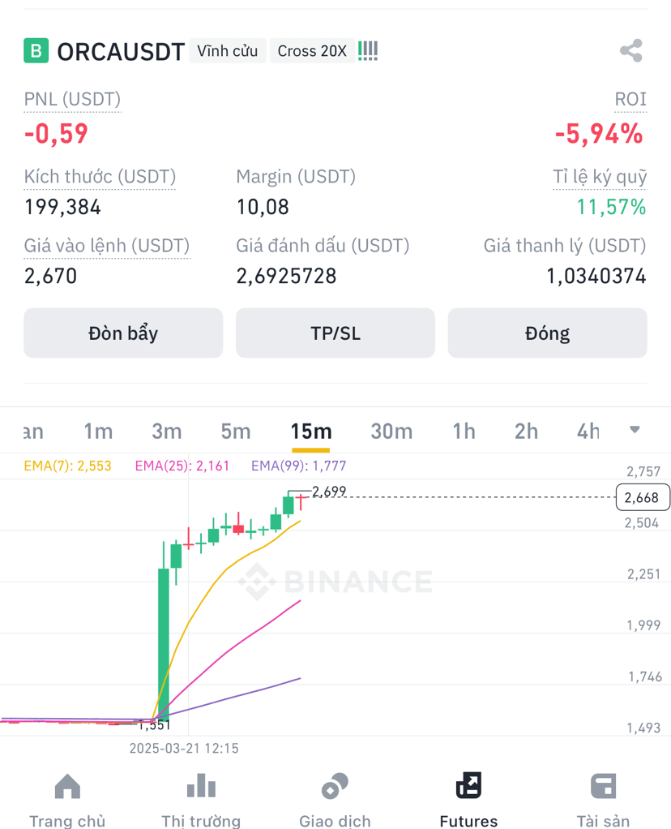671x829 pixels.
Task: Tap the Cross 20X margin mode tag
Action: click(312, 51)
